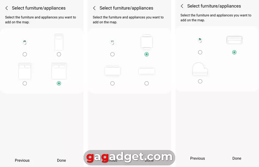Tap the small table pin marker icon
This screenshot has height=167, width=259.
pyautogui.click(x=112, y=42)
